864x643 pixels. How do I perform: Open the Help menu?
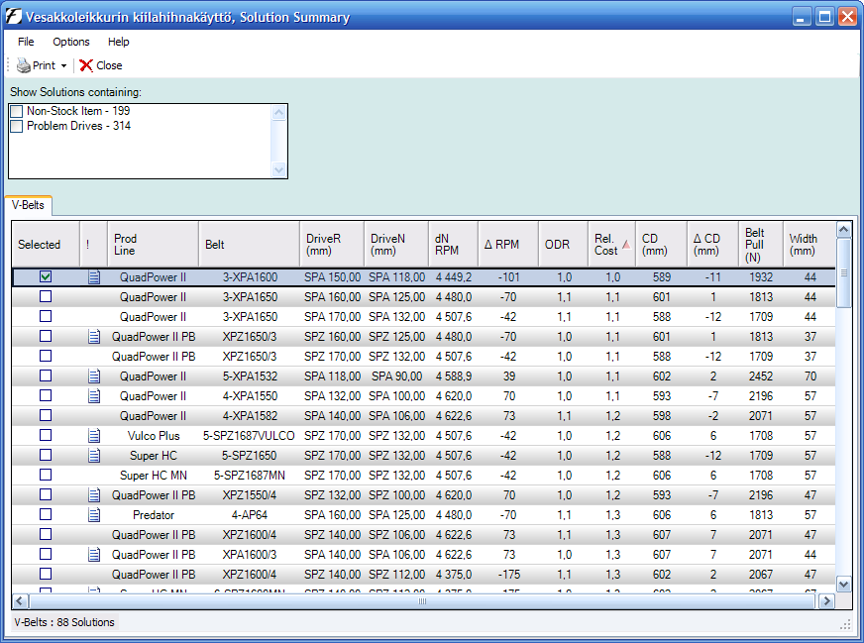pyautogui.click(x=119, y=42)
